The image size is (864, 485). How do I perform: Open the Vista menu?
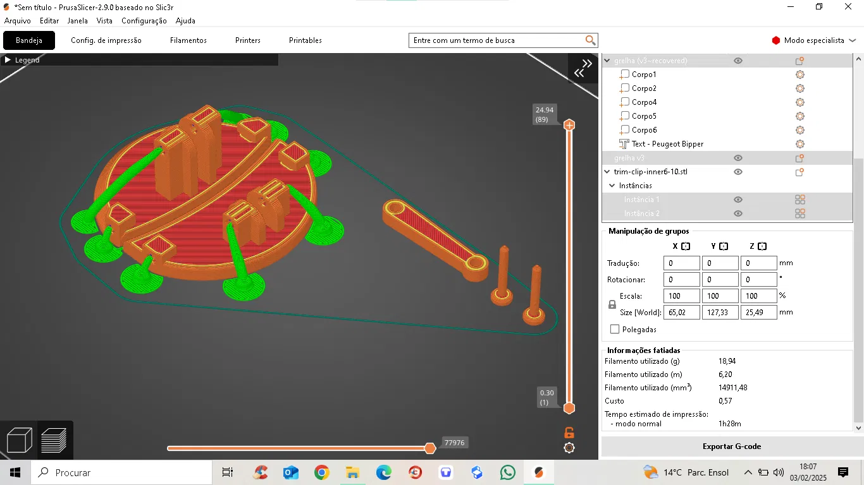[104, 21]
